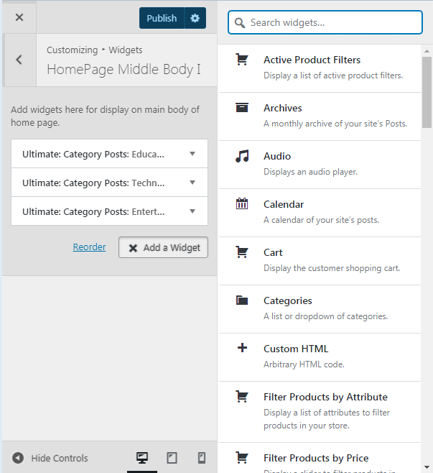This screenshot has width=433, height=473.
Task: Add the Filter Products by Attribute widget
Action: point(320,412)
